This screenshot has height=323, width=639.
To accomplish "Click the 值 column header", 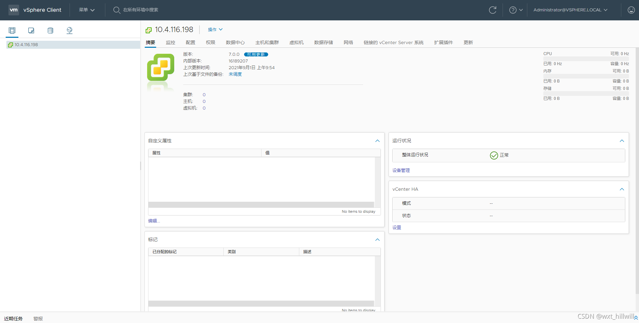I will tap(321, 153).
